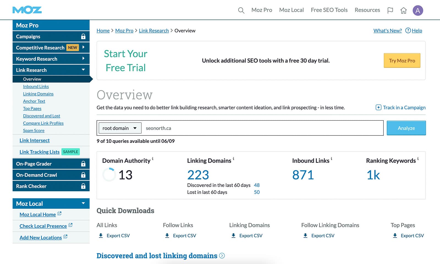Collapse Link Research section arrow
The height and width of the screenshot is (264, 440).
83,70
